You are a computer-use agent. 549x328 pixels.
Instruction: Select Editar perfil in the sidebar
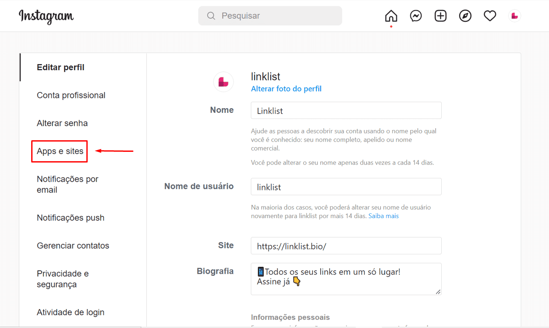point(61,68)
